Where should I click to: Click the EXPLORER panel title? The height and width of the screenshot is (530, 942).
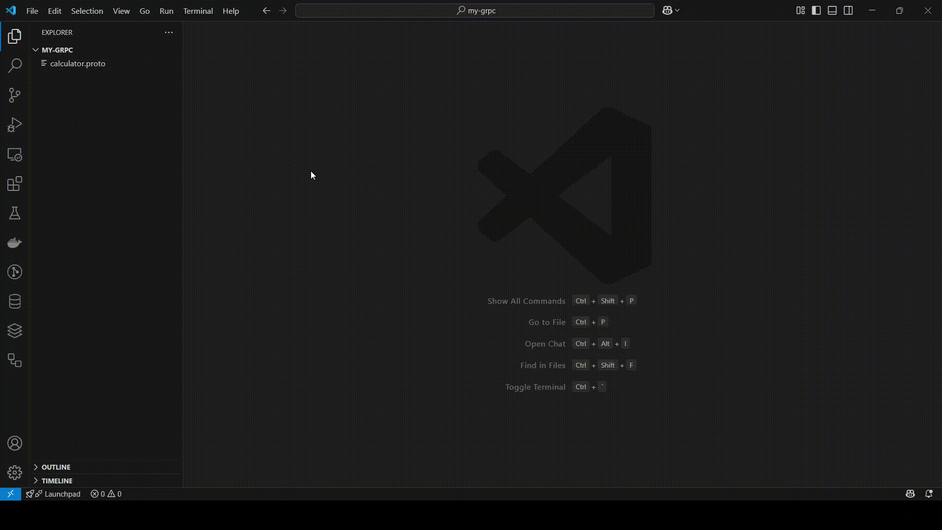tap(57, 32)
